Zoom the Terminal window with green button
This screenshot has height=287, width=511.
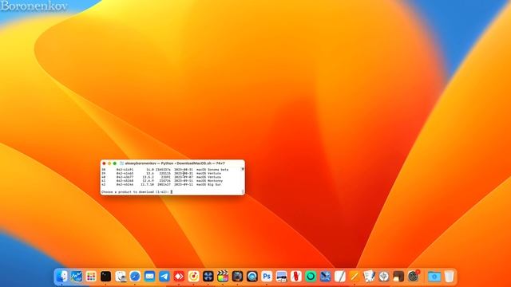tap(115, 163)
